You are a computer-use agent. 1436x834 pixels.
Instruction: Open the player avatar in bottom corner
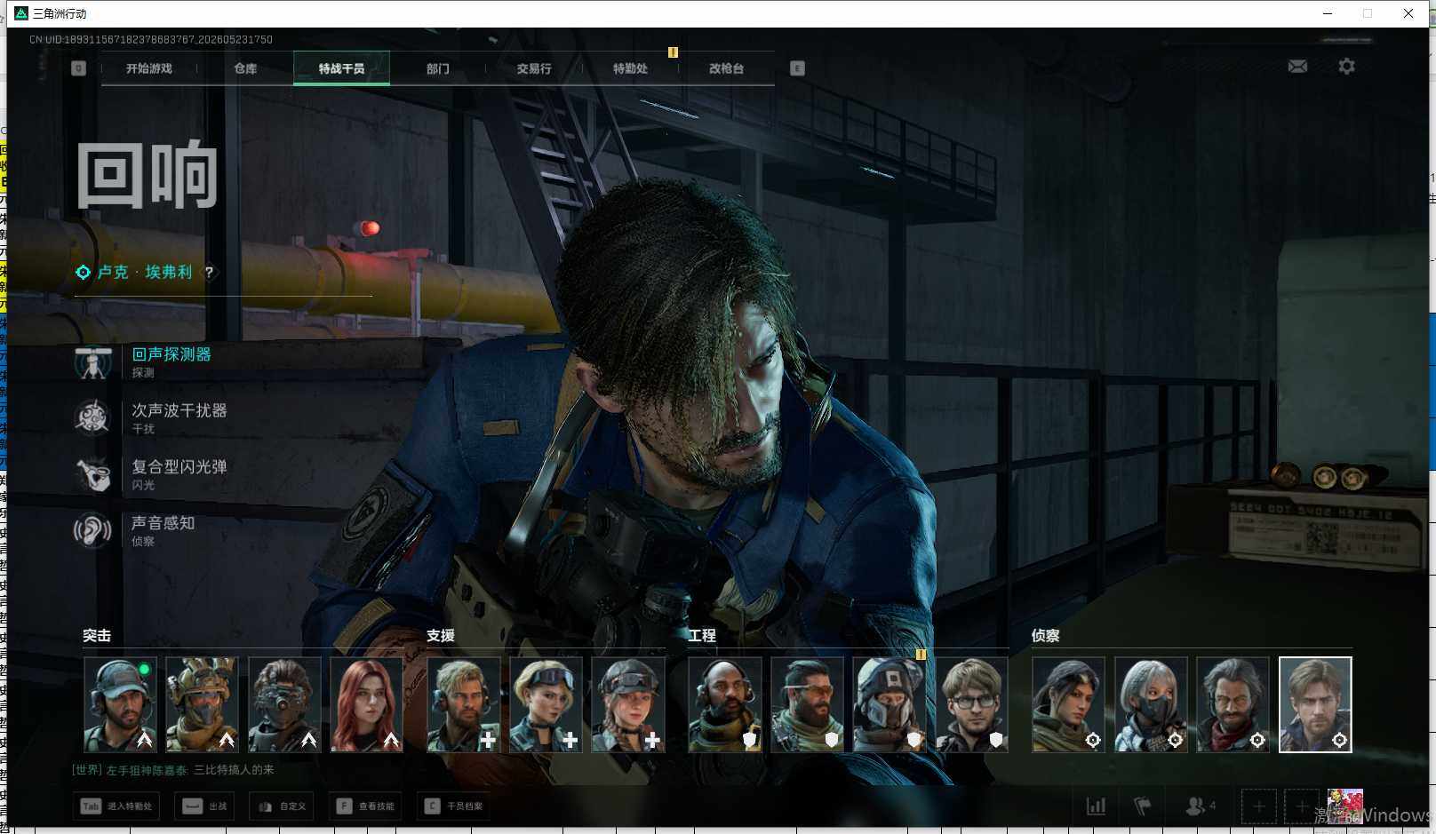click(1345, 806)
